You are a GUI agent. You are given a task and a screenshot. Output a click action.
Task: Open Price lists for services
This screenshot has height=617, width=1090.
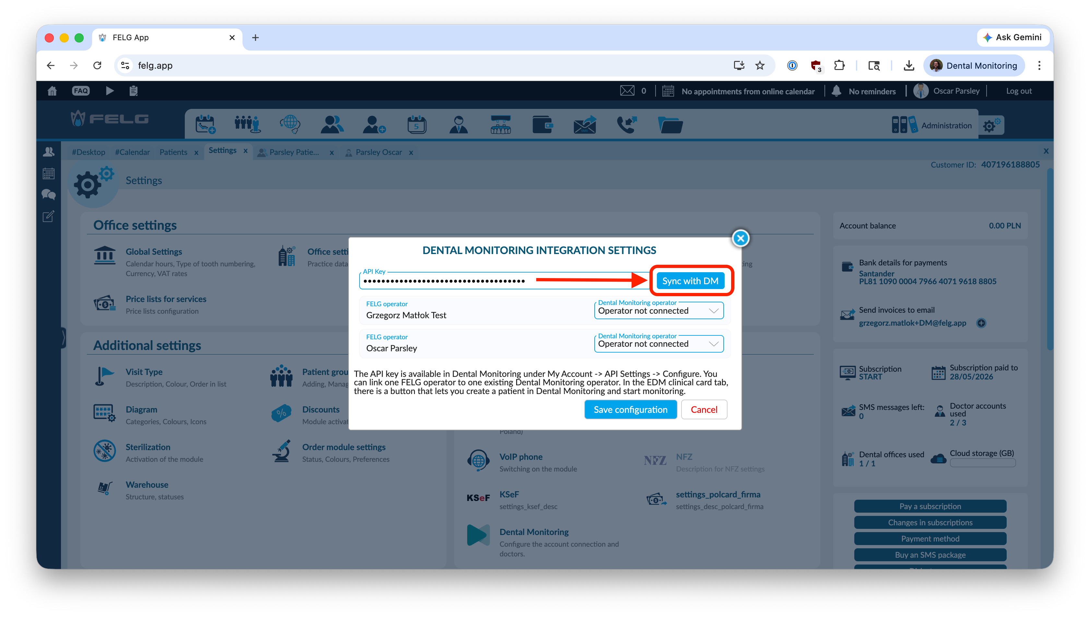tap(166, 299)
